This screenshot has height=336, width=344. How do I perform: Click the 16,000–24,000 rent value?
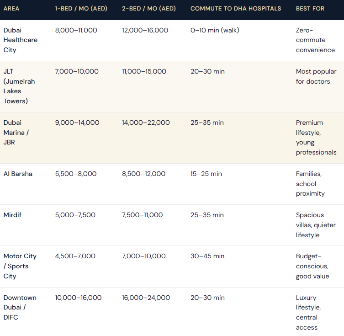[146, 298]
